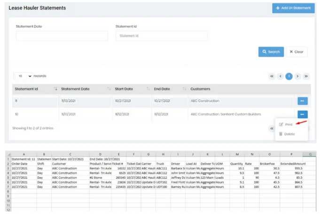Select spreadsheet row 12 header
321x214 pixels.
pos(8,210)
